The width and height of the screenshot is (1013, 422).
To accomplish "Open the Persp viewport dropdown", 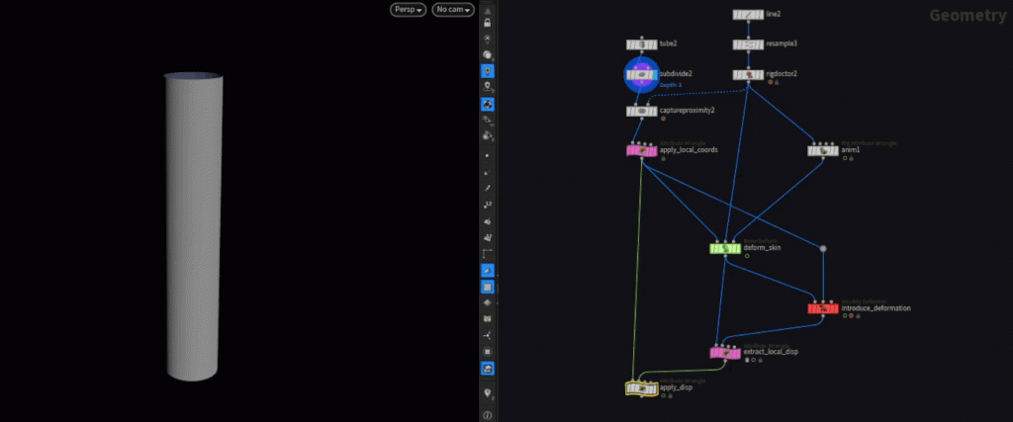I will (408, 10).
